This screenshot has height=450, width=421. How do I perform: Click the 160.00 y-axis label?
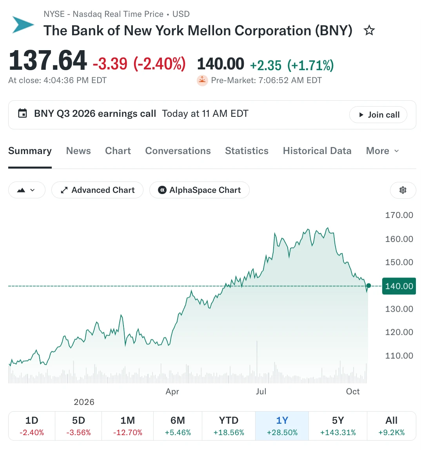[399, 239]
